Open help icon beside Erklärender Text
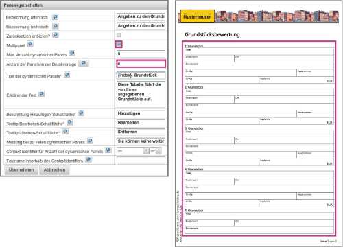 41,94
